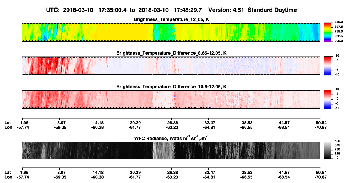
Task: Click the red-blue colorbar beside the 10.6-12.05 panel
Action: pos(328,99)
